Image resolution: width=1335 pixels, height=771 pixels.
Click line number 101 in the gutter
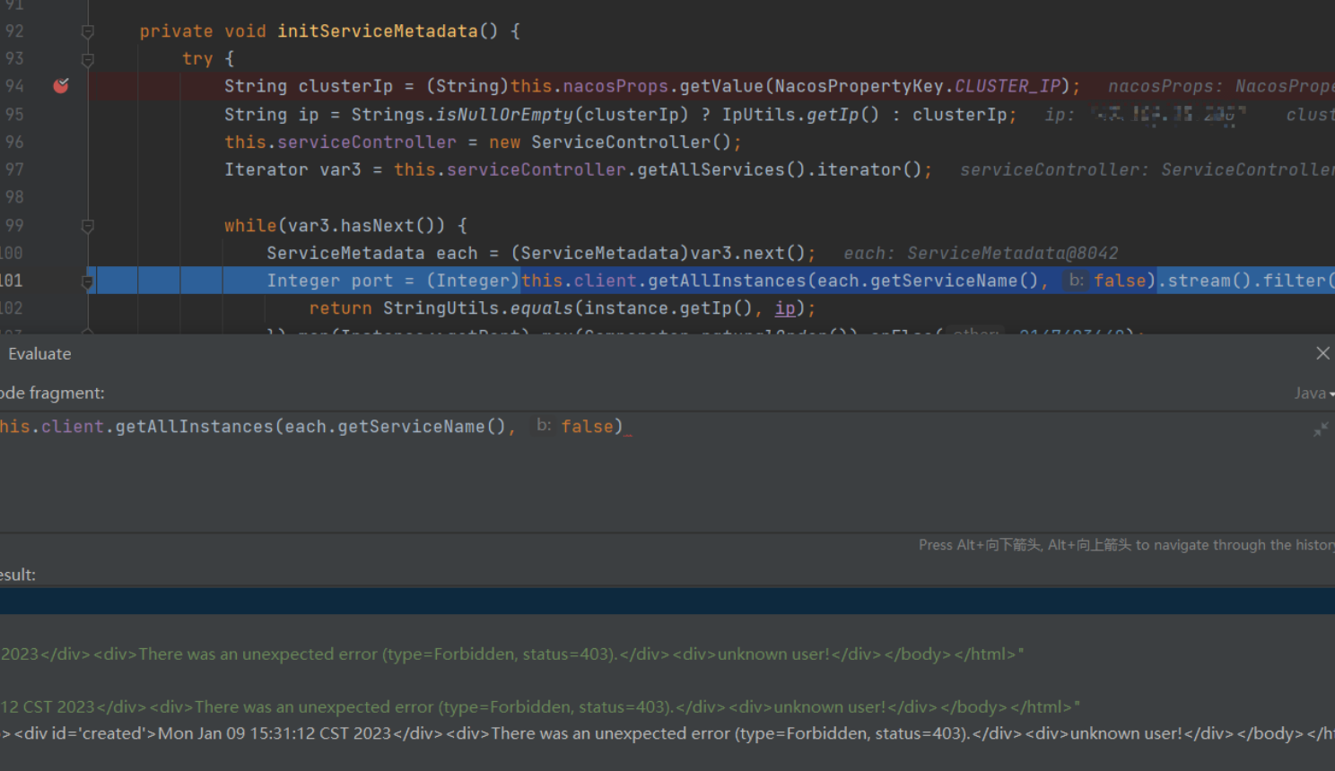tap(12, 280)
